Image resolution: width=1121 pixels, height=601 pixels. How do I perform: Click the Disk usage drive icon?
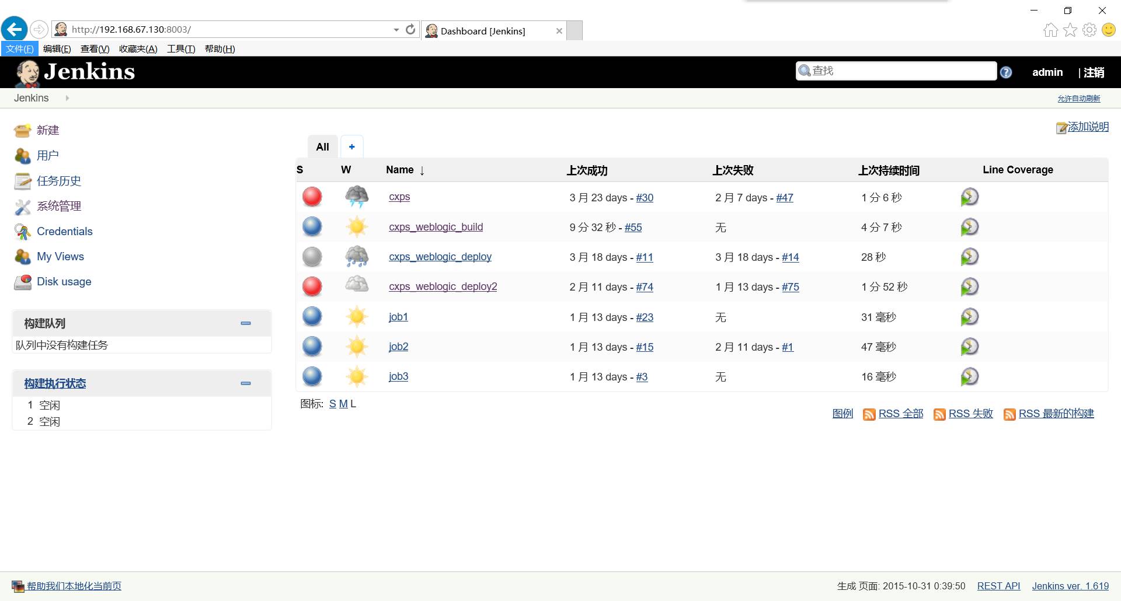22,282
